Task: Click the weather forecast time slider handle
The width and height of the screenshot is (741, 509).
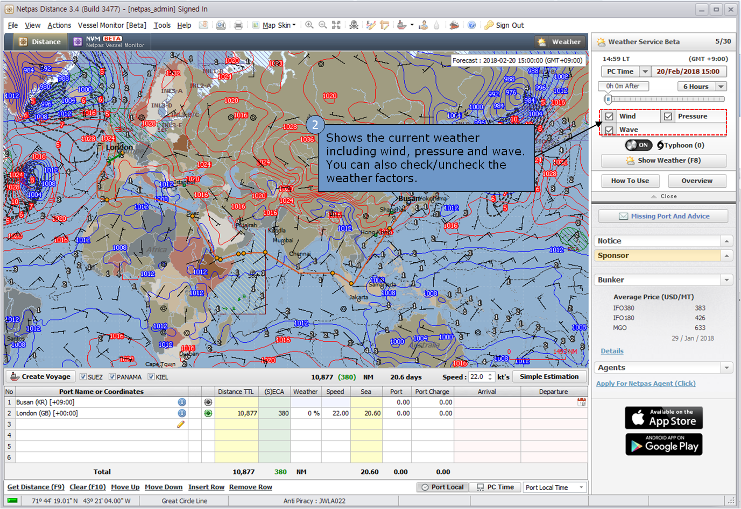Action: click(608, 99)
